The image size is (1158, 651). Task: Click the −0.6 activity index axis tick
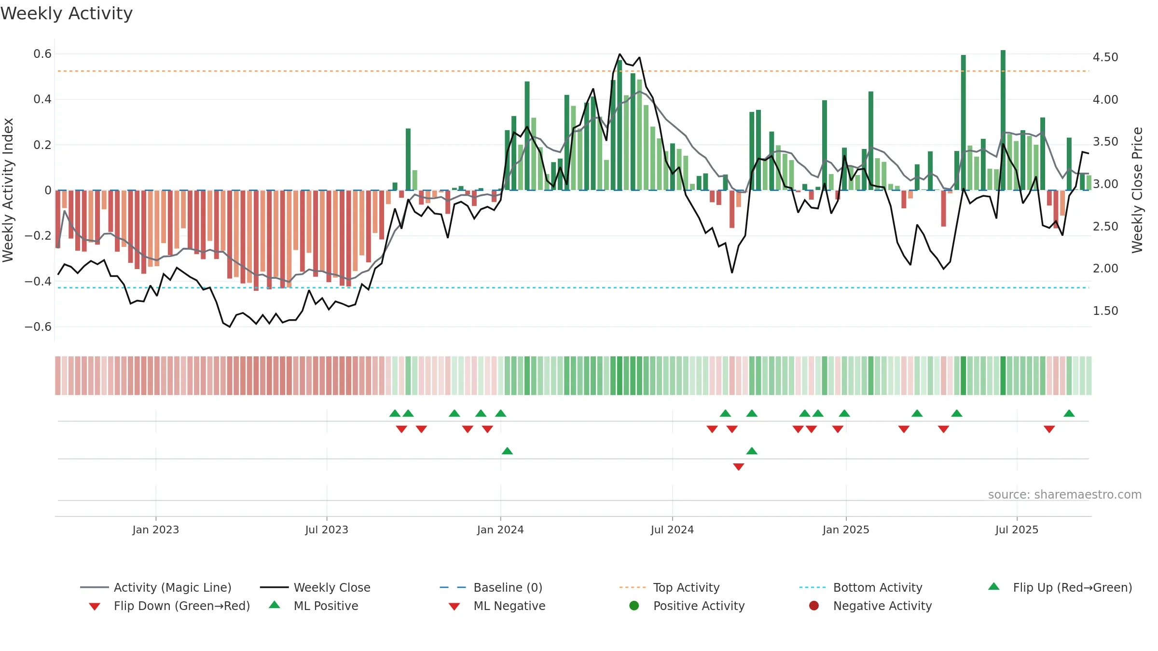pos(38,326)
